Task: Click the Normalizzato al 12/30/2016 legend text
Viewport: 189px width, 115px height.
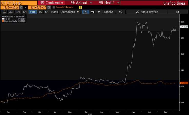Action: tap(14, 17)
